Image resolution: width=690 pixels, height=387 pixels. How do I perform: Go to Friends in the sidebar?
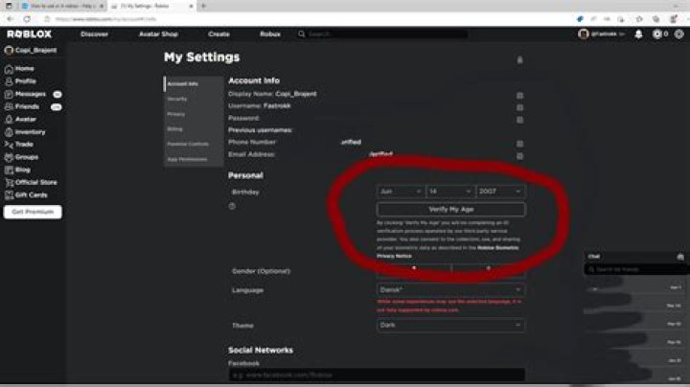click(x=27, y=106)
